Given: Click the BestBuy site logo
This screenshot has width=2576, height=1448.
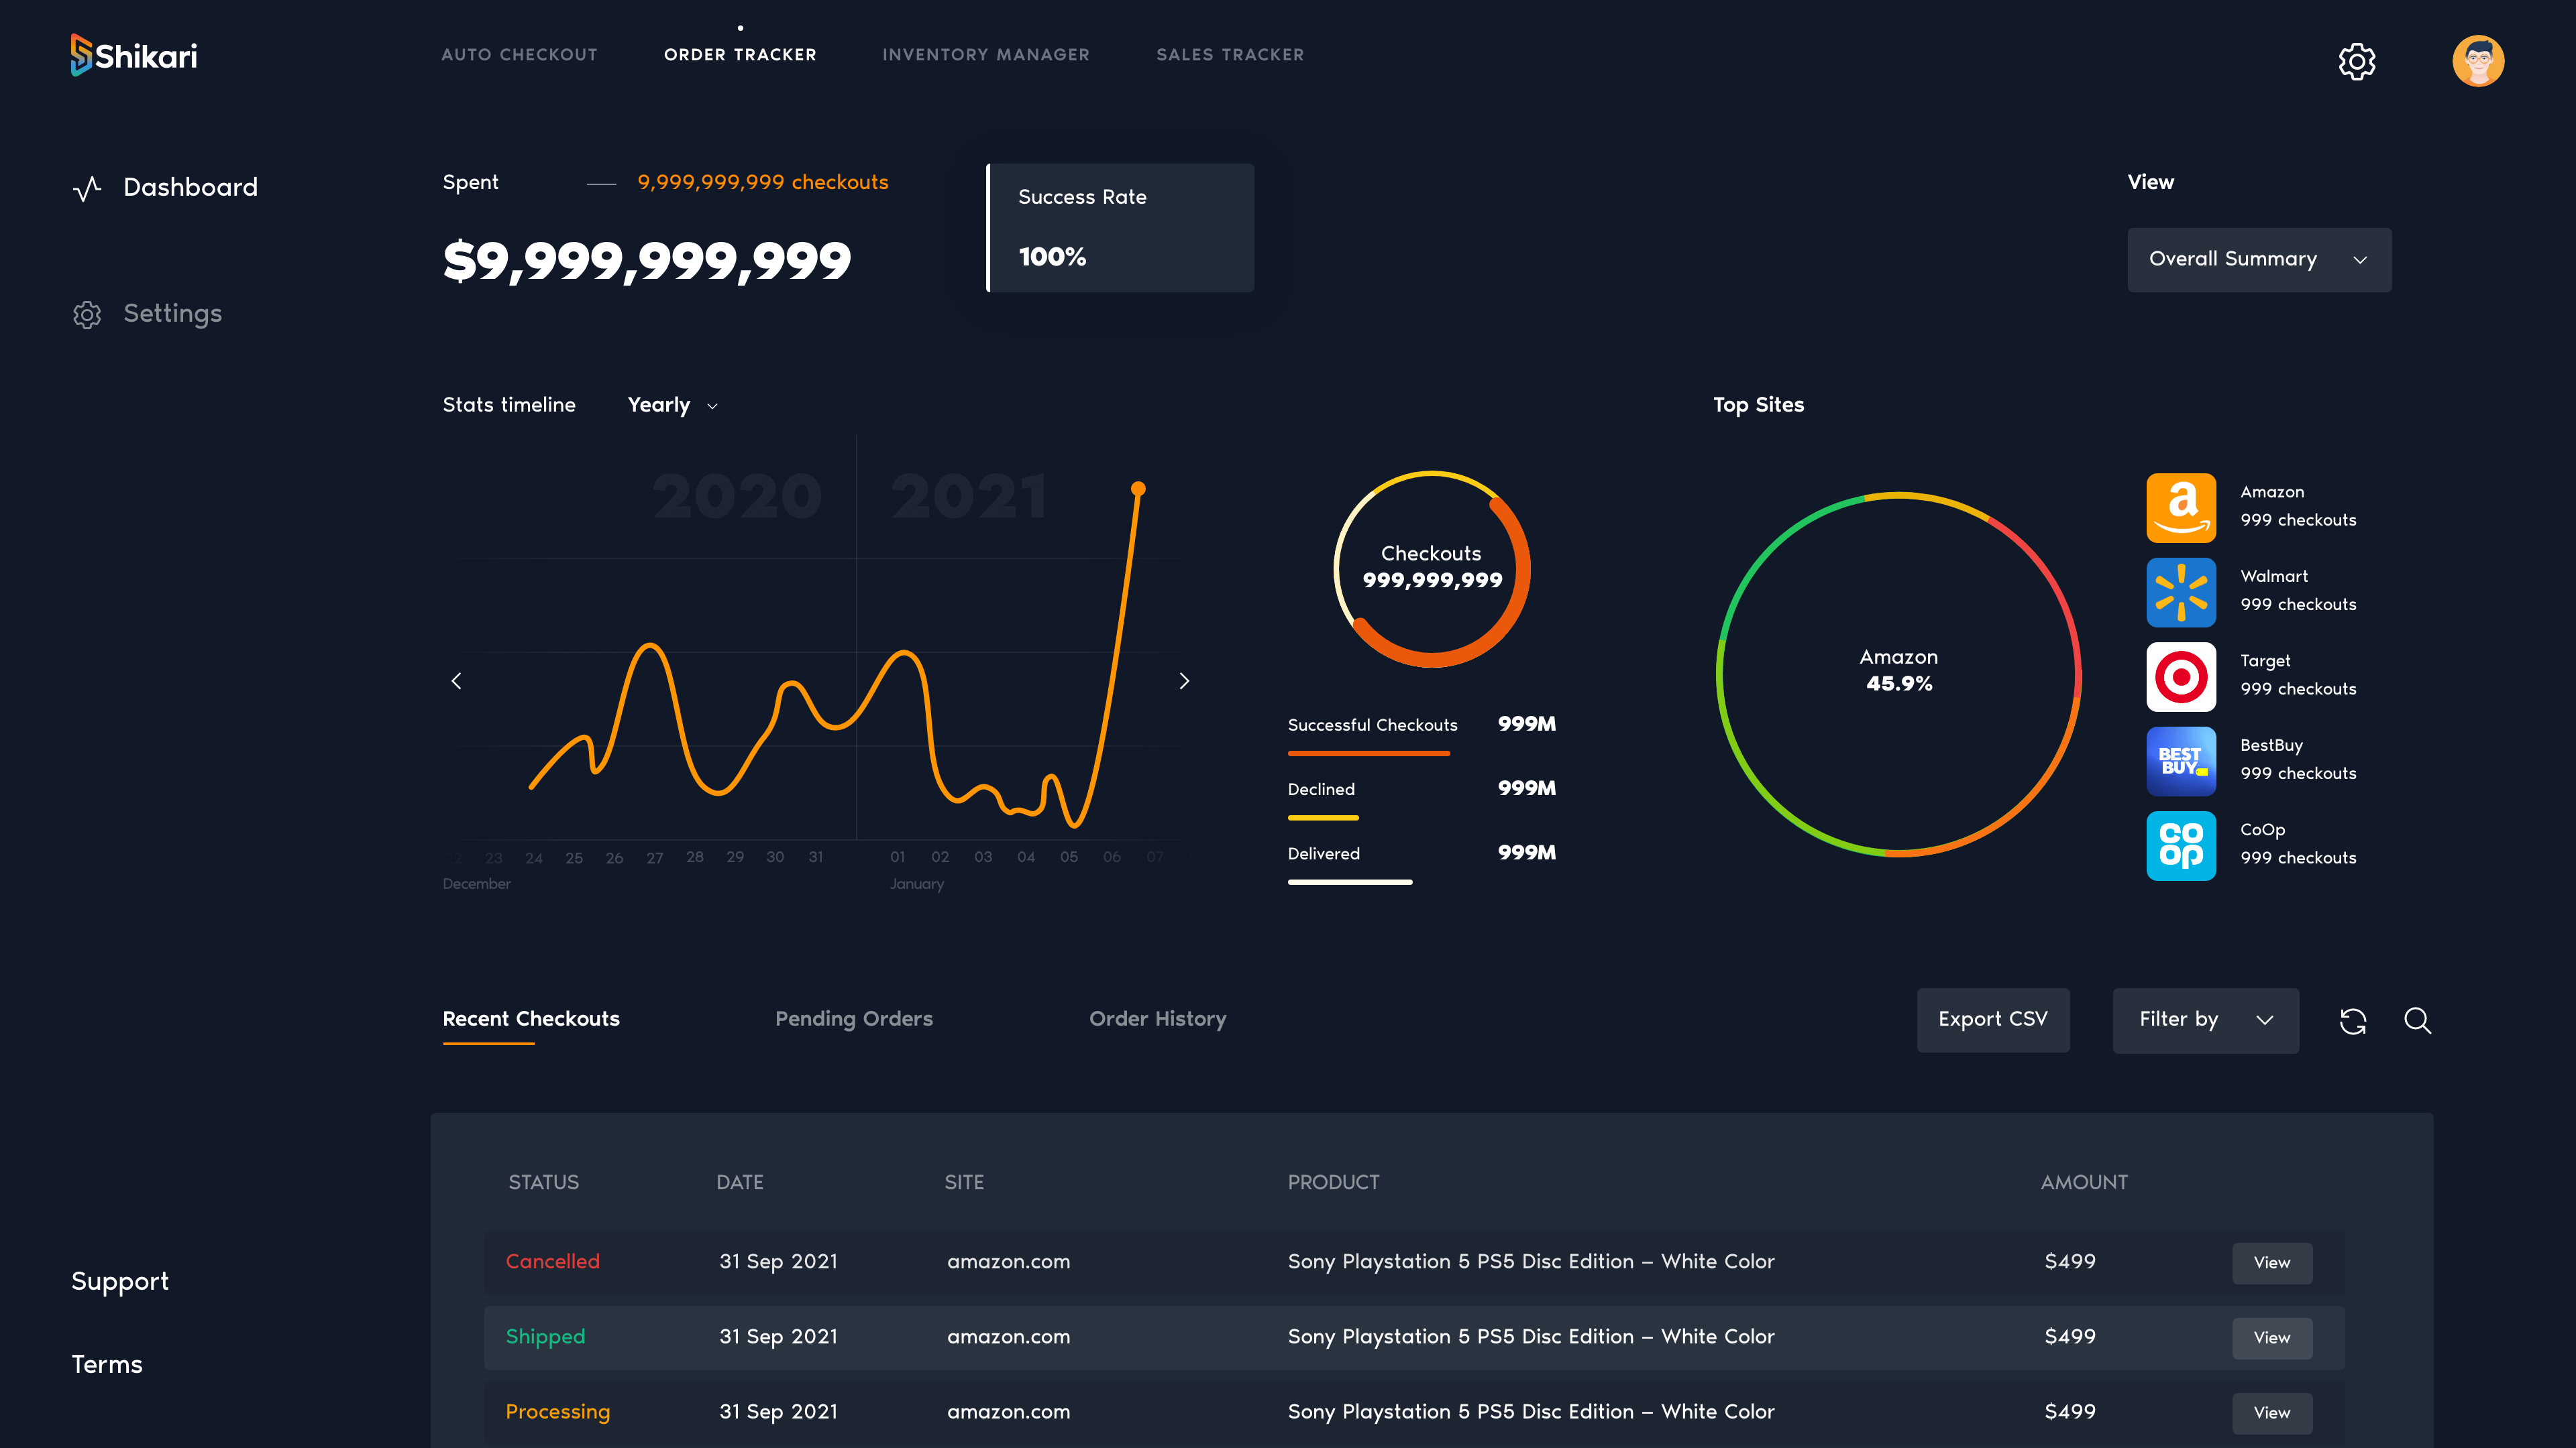Looking at the screenshot, I should pos(2181,760).
